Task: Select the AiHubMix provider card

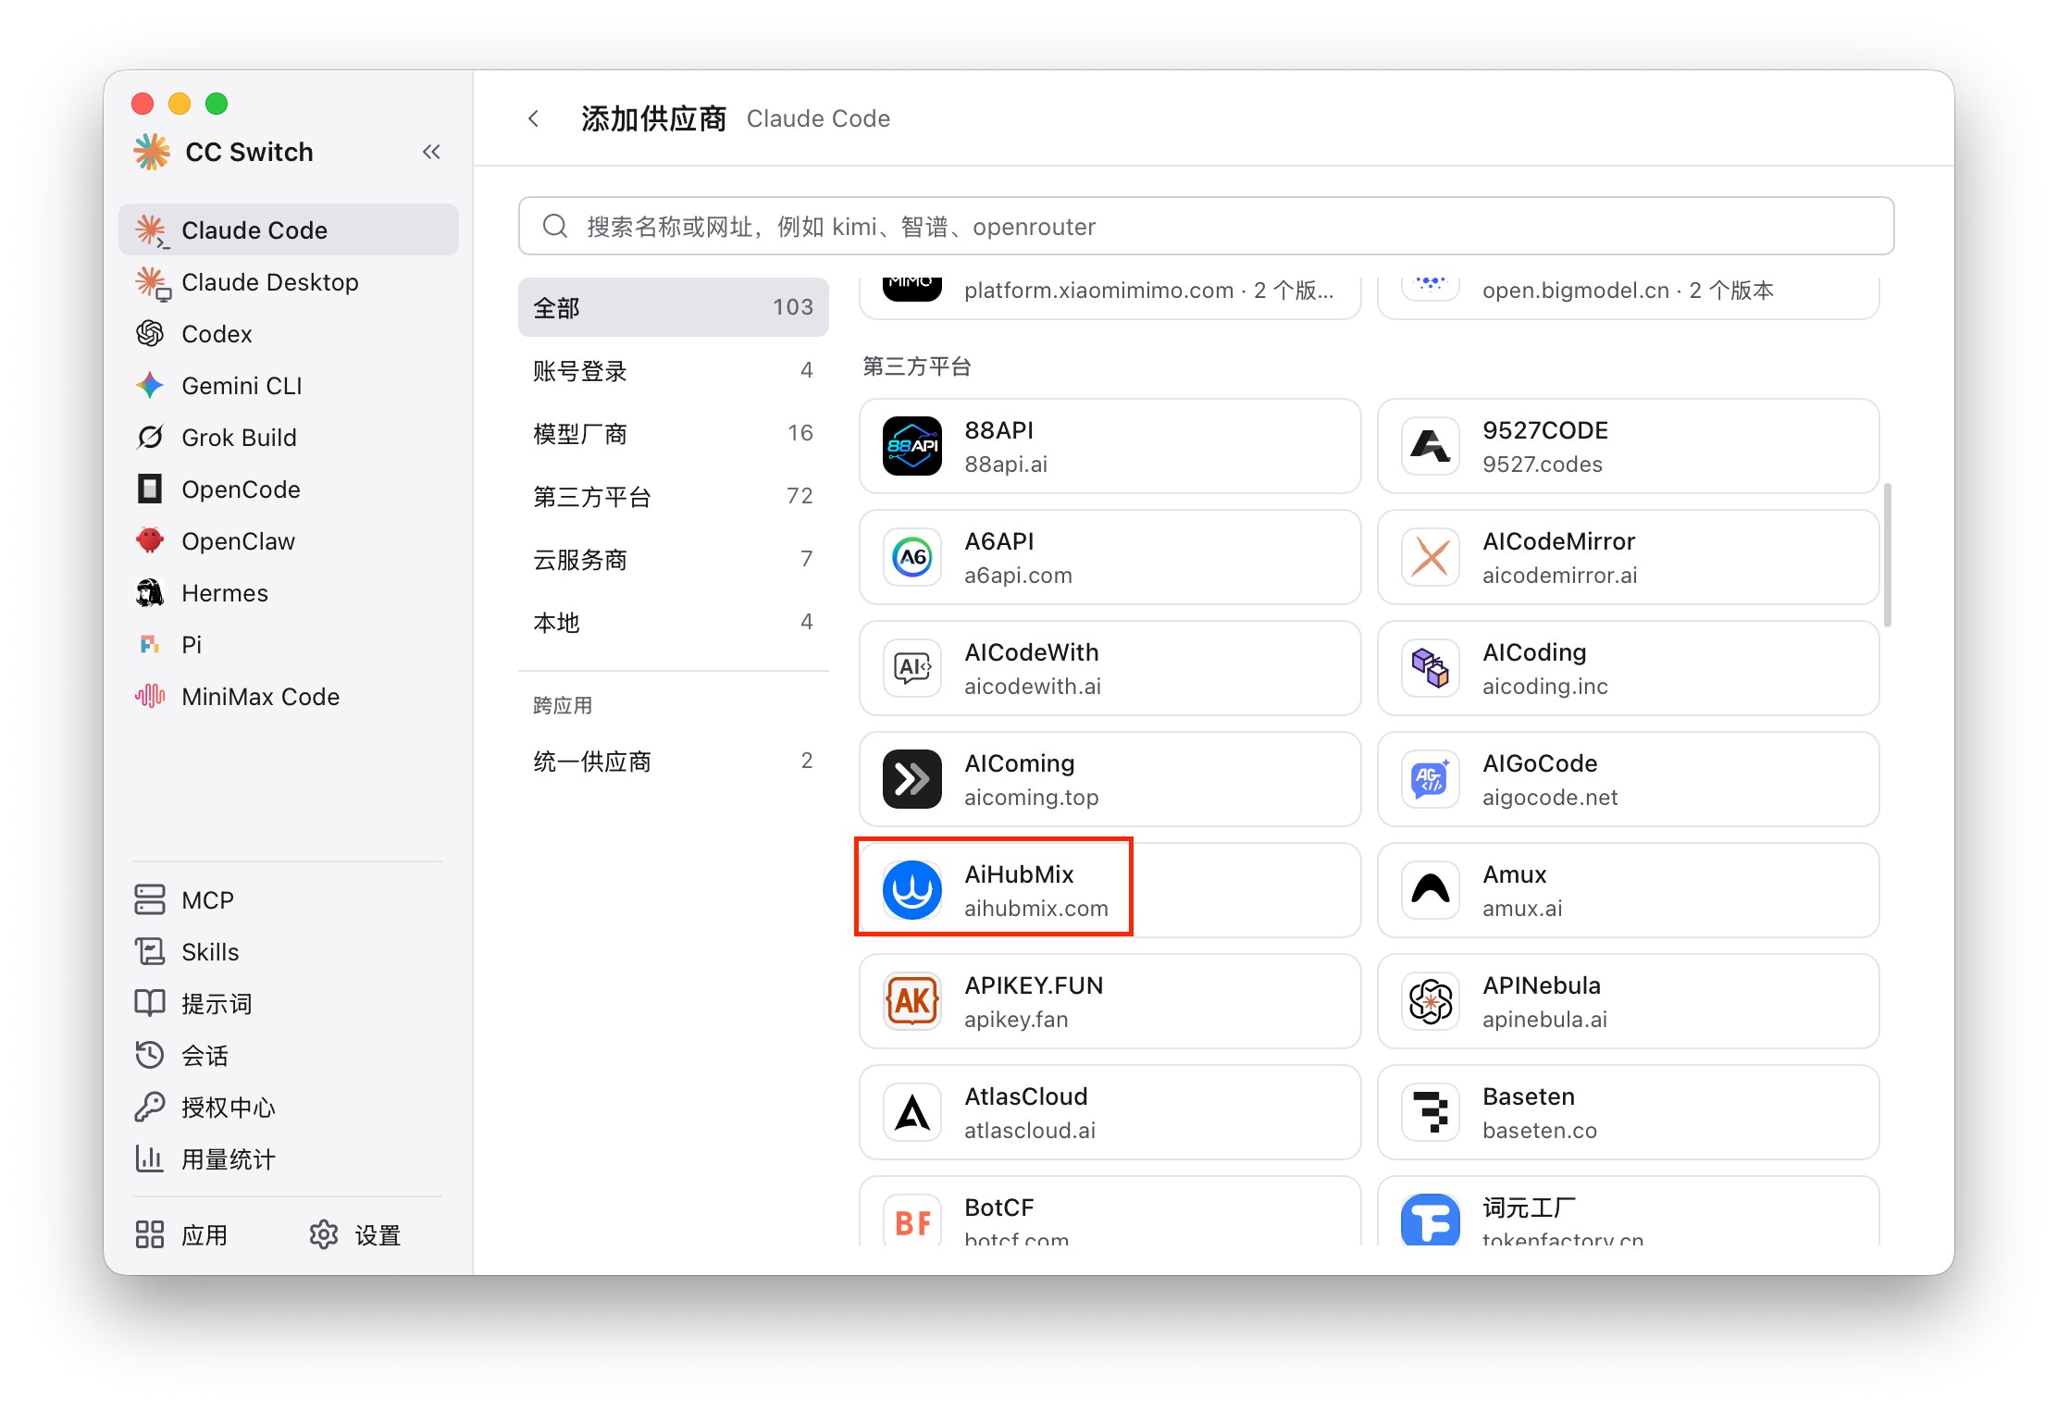Action: coord(1110,890)
